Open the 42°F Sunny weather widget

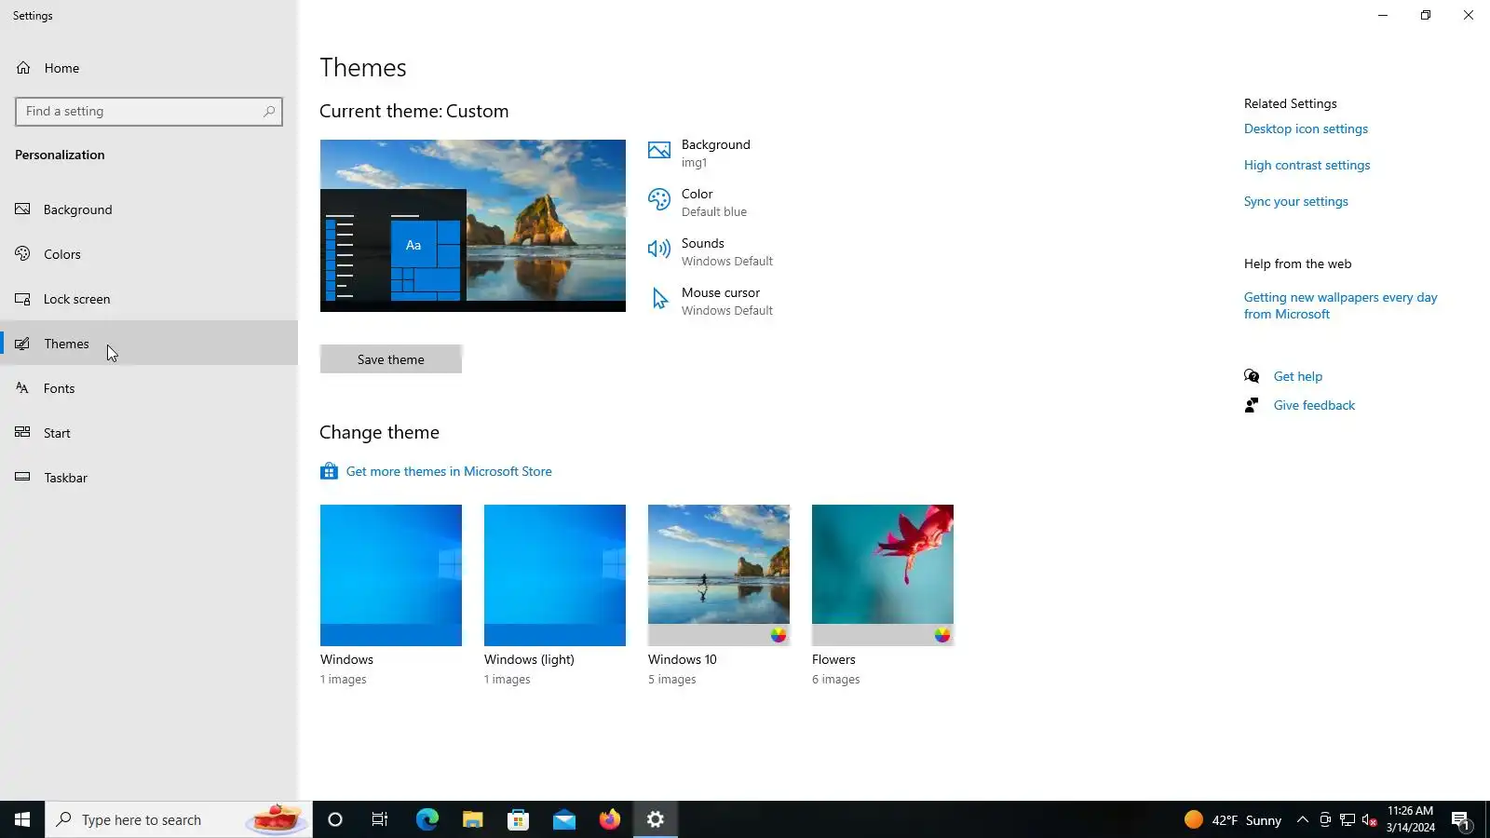point(1233,819)
